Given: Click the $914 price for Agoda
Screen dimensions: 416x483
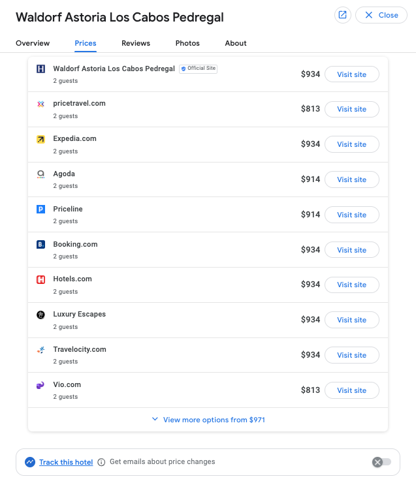Looking at the screenshot, I should point(310,179).
